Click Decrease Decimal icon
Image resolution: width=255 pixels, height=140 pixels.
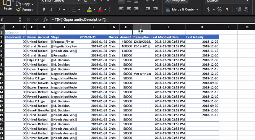point(246,10)
